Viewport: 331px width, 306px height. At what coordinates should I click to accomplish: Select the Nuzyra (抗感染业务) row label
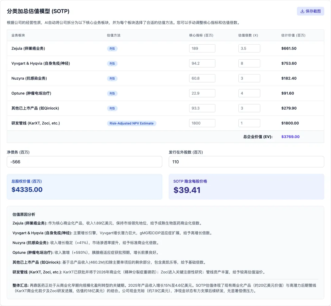pos(29,78)
